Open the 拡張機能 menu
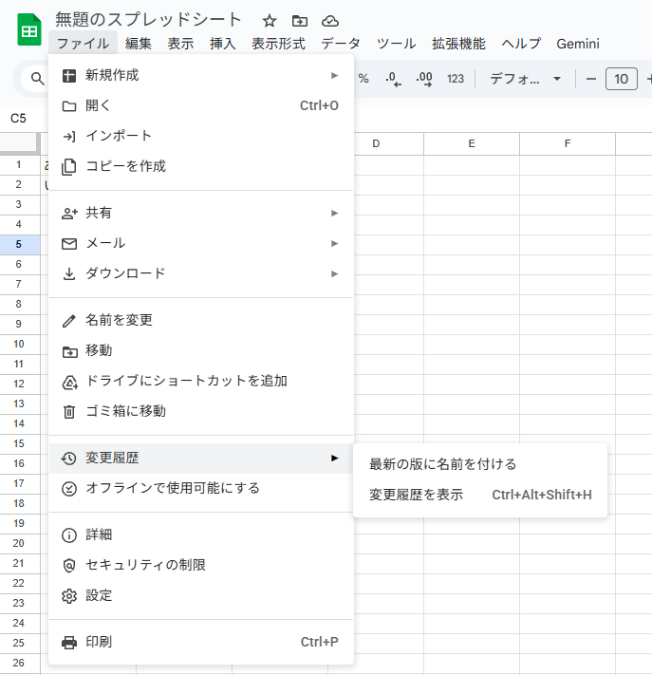This screenshot has height=675, width=652. (458, 44)
